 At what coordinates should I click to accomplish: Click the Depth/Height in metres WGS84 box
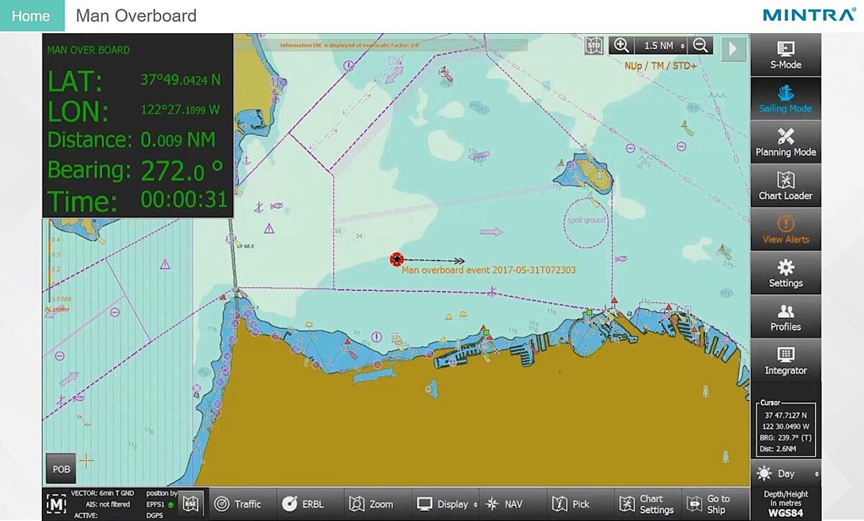(x=786, y=504)
